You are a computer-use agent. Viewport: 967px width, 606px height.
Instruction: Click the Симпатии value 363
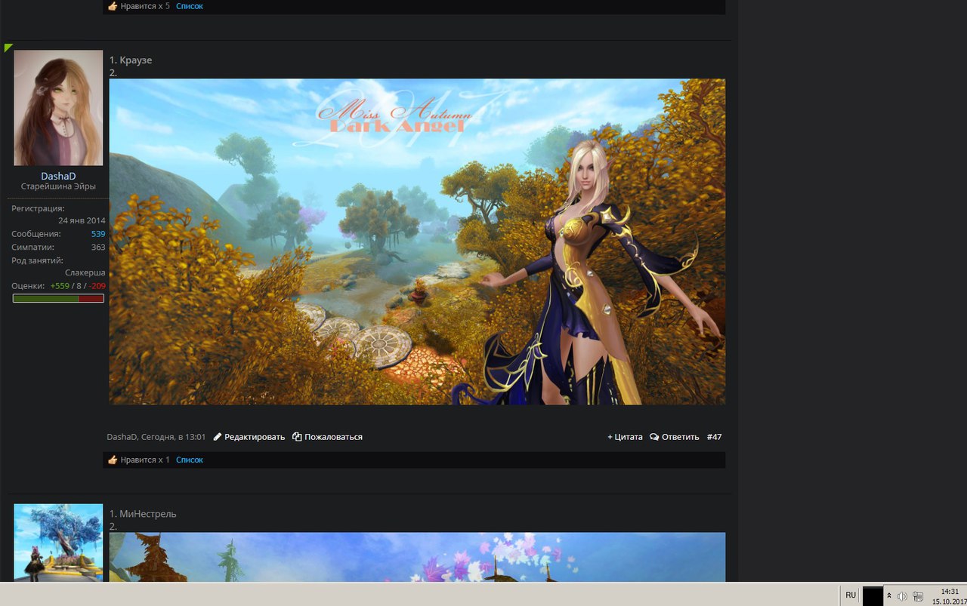98,247
